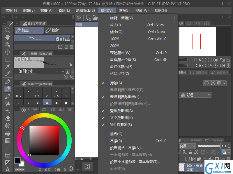Image resolution: width=233 pixels, height=174 pixels.
Task: Select the Frame border tool
Action: coord(8,155)
